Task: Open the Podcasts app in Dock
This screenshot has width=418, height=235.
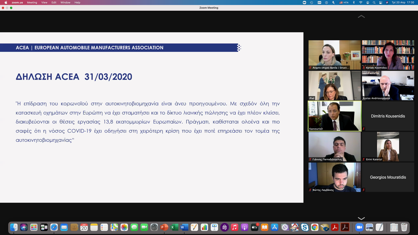Action: click(245, 227)
